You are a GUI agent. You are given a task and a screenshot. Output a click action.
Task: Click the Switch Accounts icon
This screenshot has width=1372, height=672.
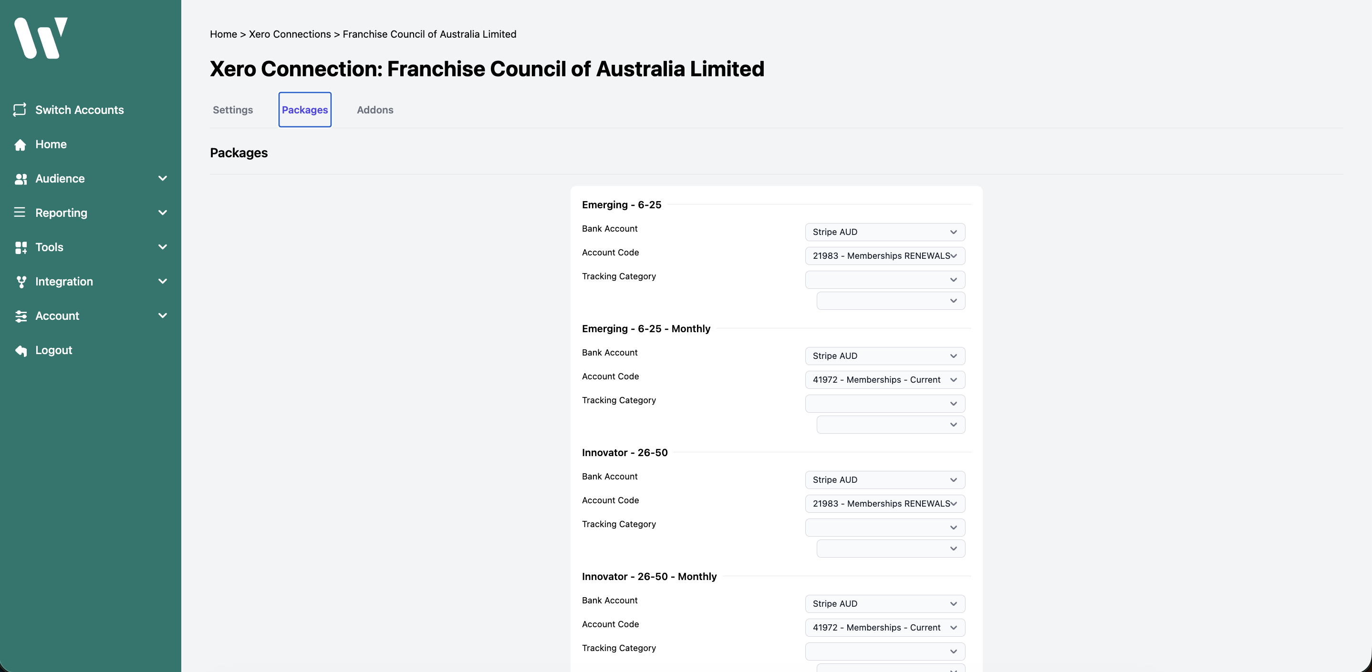pos(20,110)
